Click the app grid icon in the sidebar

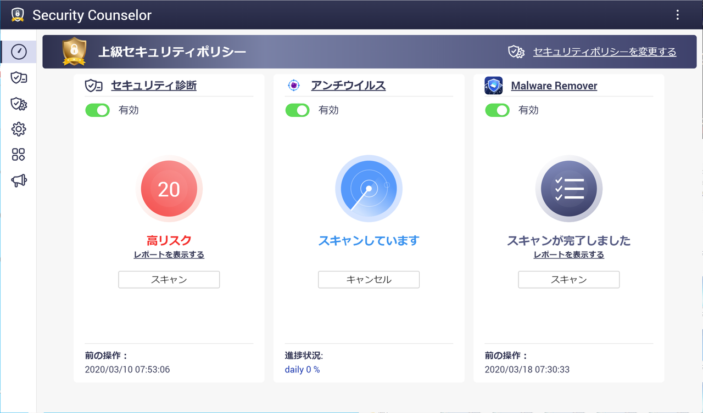click(18, 155)
